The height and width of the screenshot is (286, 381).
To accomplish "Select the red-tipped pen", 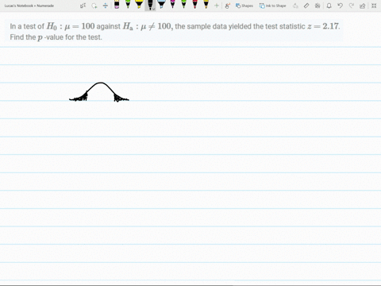I will point(194,4).
